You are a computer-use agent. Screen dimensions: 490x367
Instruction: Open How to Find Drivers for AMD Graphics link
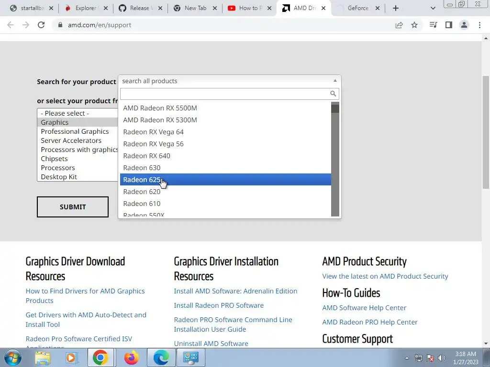(x=85, y=295)
